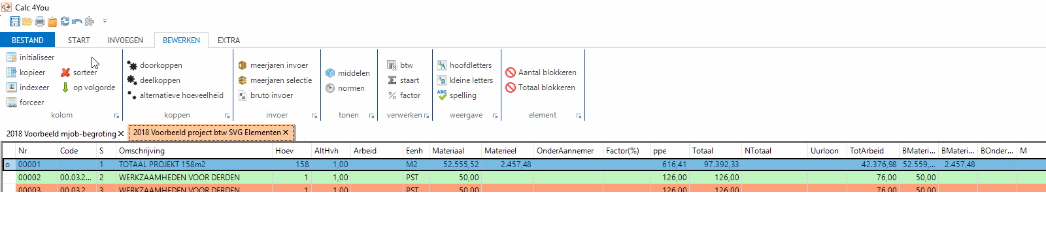Image resolution: width=1046 pixels, height=239 pixels.
Task: Expand the koppen group dialog launcher
Action: (228, 116)
